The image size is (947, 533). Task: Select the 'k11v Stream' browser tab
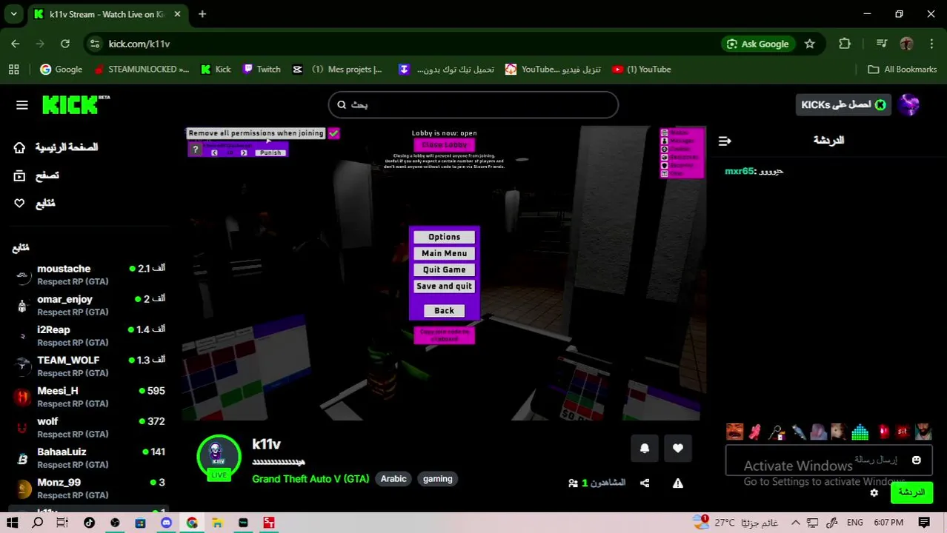pyautogui.click(x=109, y=14)
